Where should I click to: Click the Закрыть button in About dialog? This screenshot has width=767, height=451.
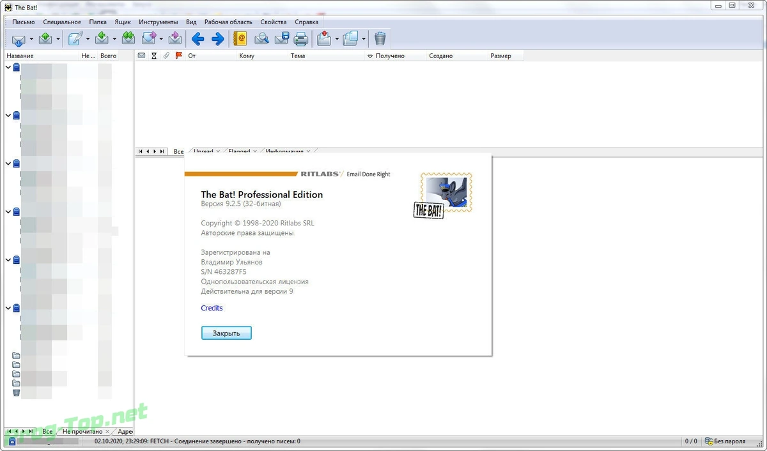(x=226, y=333)
